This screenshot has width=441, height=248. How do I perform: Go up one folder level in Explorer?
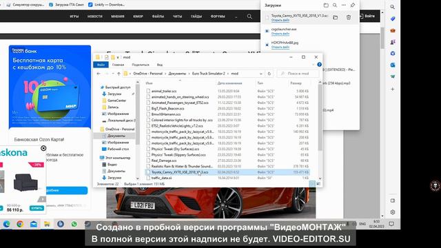[x=119, y=74]
